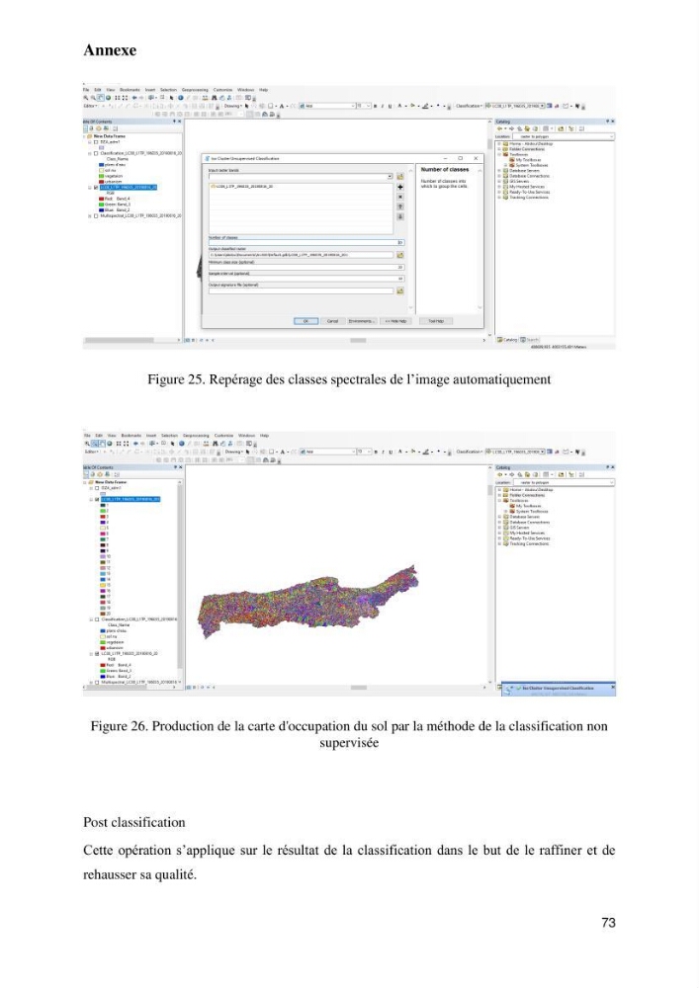Image resolution: width=699 pixels, height=988 pixels.
Task: Browse for output classified raster location
Action: point(400,255)
